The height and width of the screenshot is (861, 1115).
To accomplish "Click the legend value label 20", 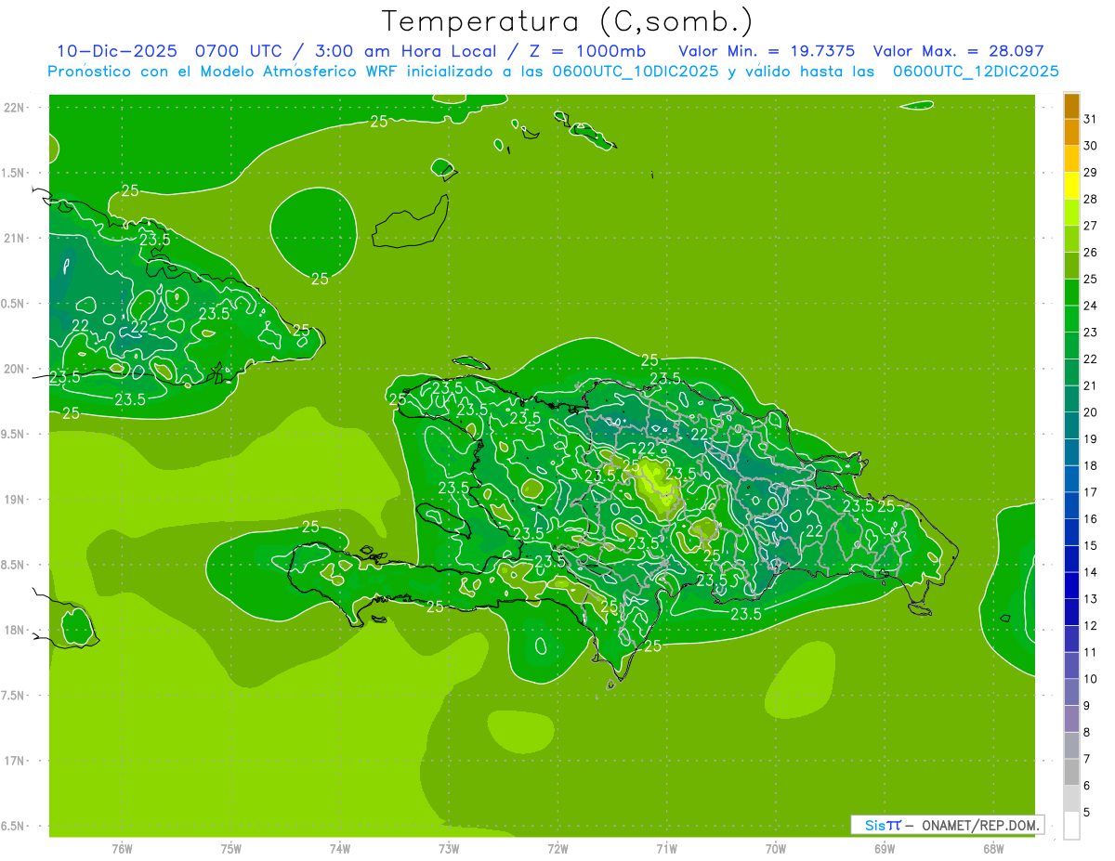I will pos(1091,412).
